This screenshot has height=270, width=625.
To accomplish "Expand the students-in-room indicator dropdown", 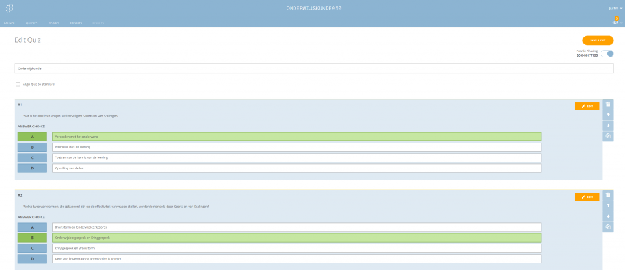I will (x=616, y=23).
